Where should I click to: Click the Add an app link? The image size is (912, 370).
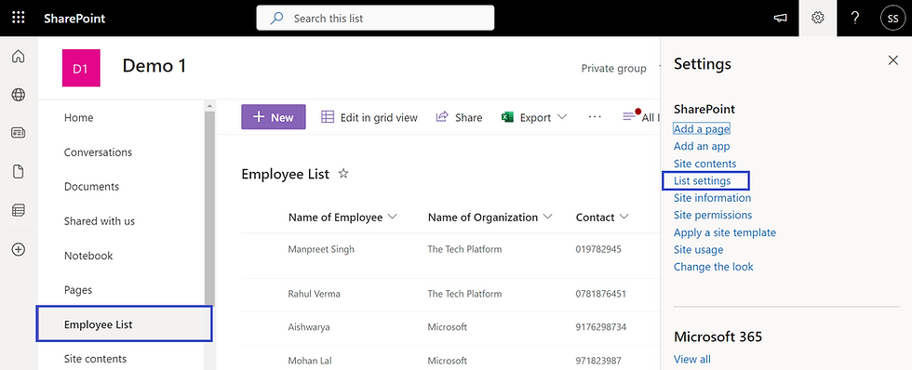pyautogui.click(x=702, y=146)
